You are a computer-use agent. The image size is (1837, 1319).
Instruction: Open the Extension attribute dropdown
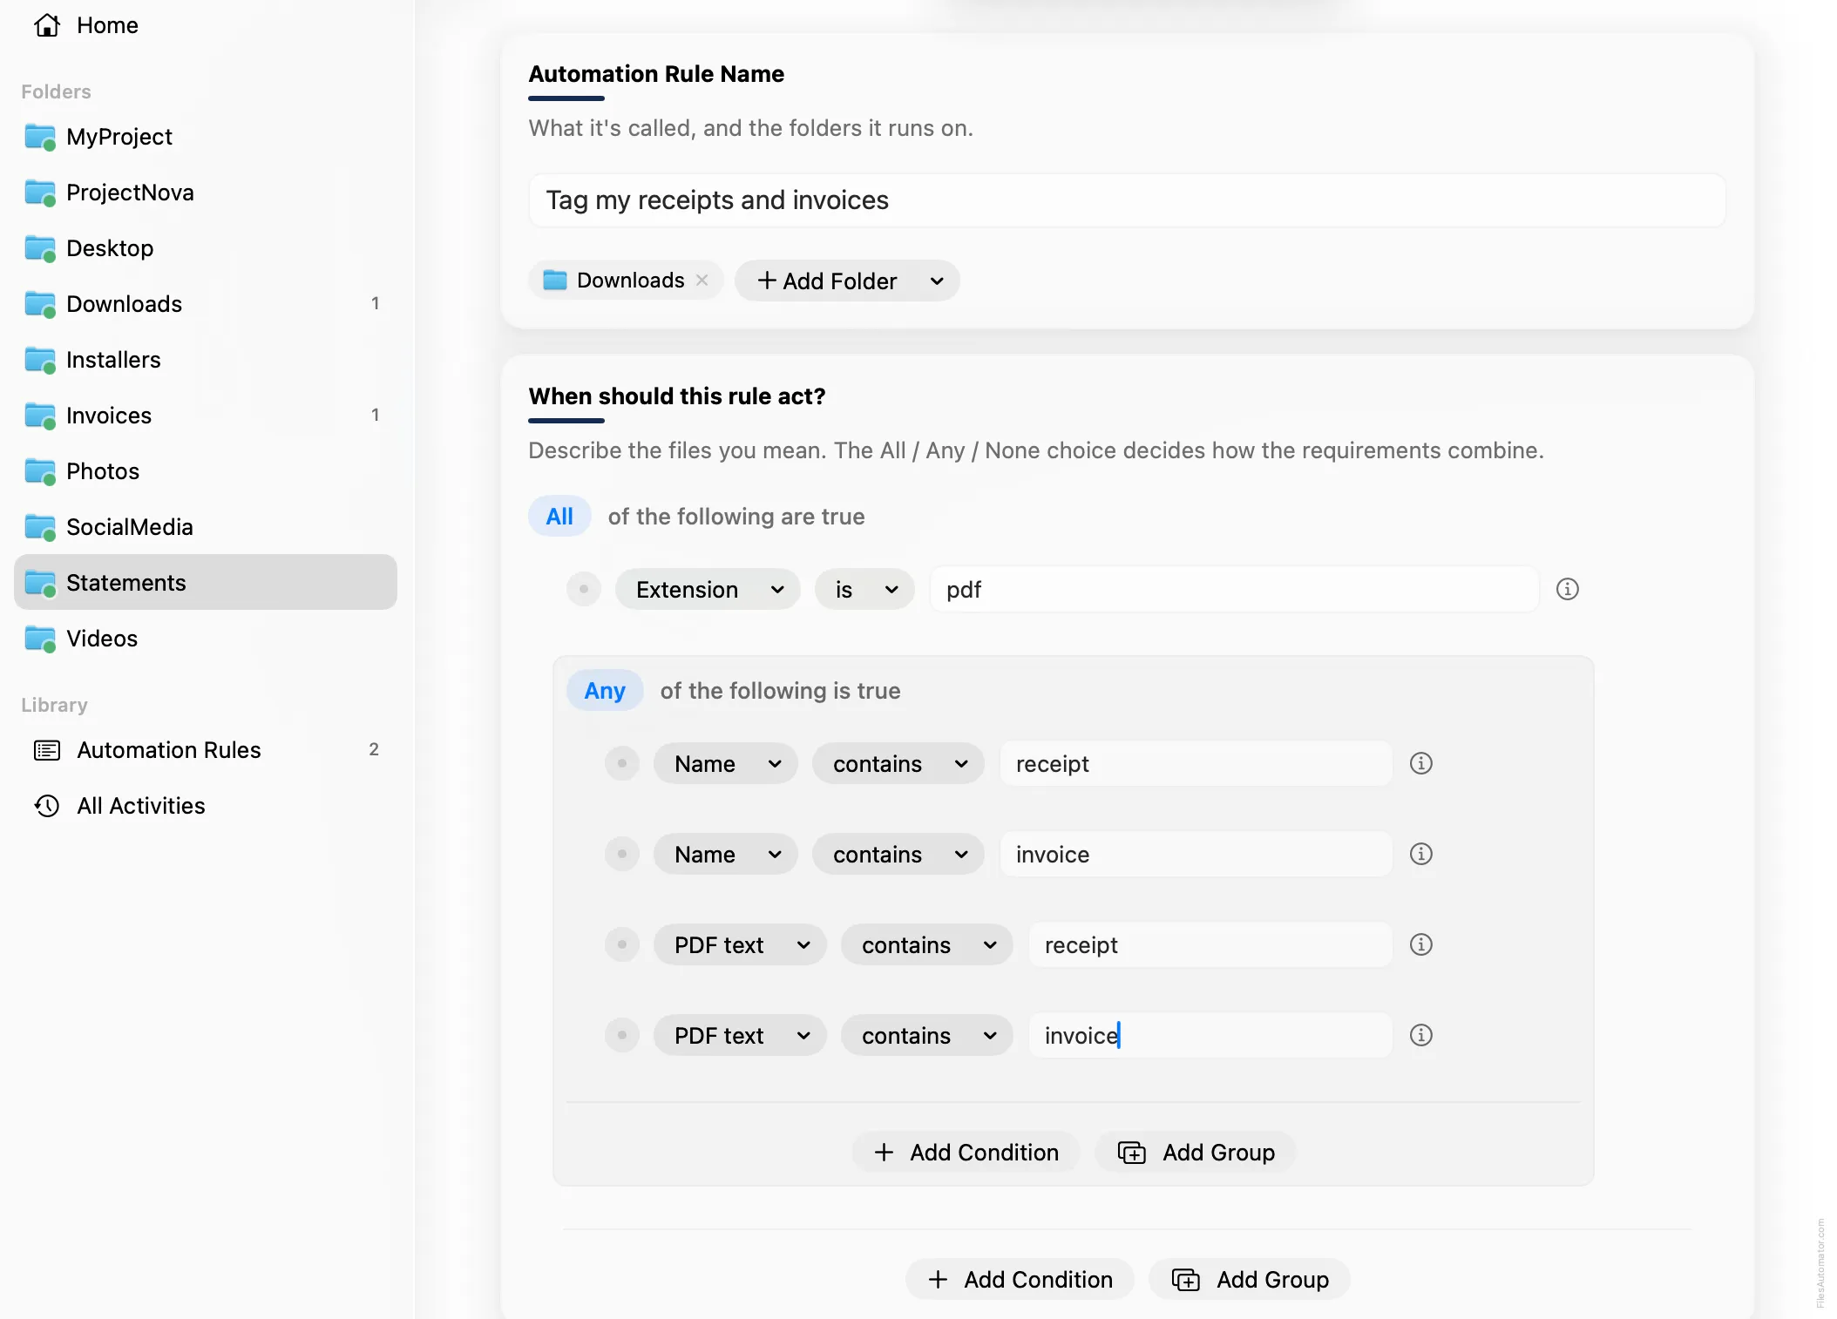[x=708, y=590]
